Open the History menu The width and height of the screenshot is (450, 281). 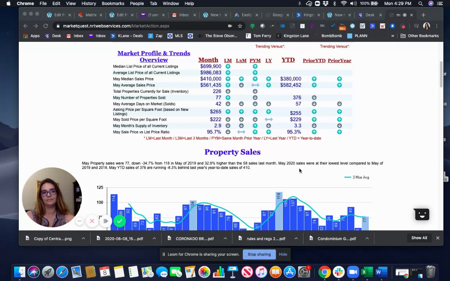tap(89, 4)
